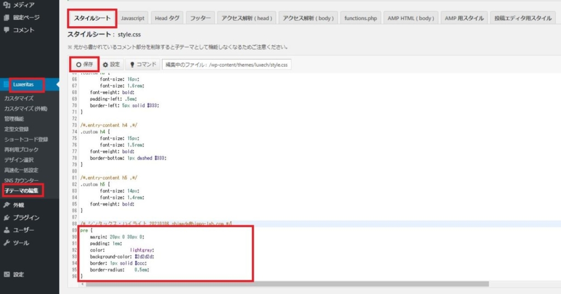Open 設定 in the sidebar
Image resolution: width=561 pixels, height=294 pixels.
(19, 274)
